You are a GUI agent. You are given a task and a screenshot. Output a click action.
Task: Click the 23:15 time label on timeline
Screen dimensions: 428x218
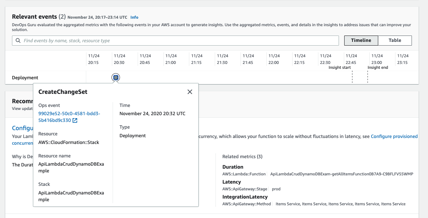(403, 59)
